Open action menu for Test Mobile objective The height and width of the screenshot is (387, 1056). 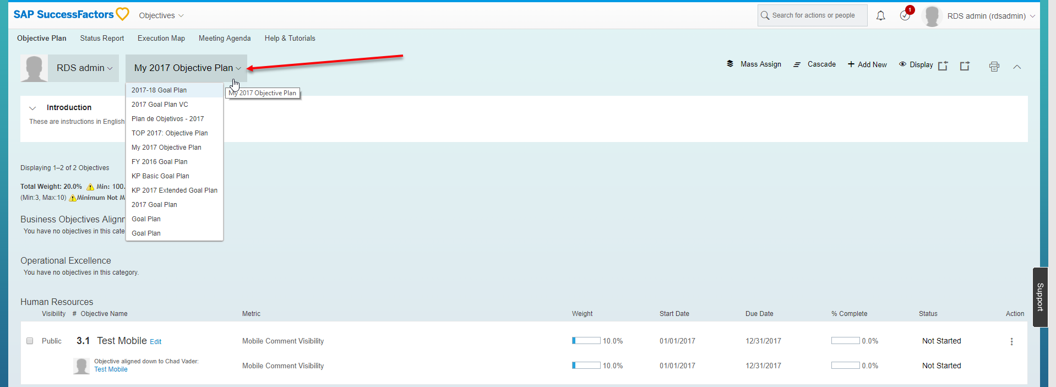pyautogui.click(x=1011, y=341)
